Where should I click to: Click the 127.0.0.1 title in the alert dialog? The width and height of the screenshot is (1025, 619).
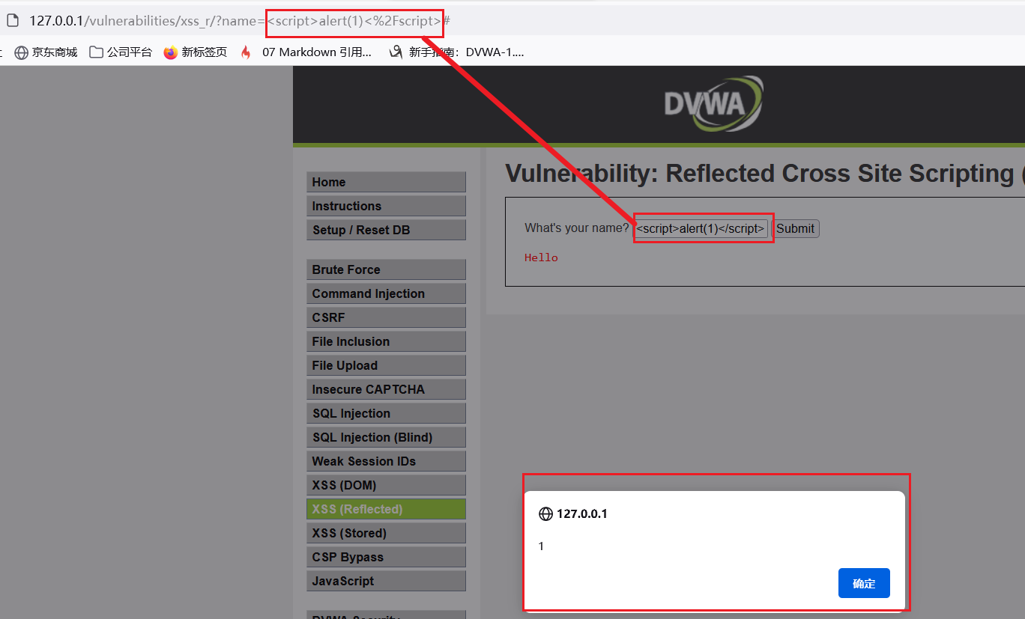click(x=582, y=514)
